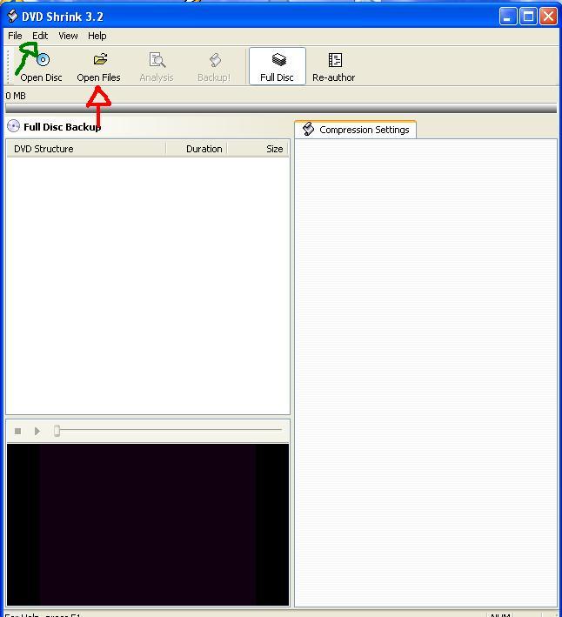
Task: Switch to Re-author mode
Action: coord(333,66)
